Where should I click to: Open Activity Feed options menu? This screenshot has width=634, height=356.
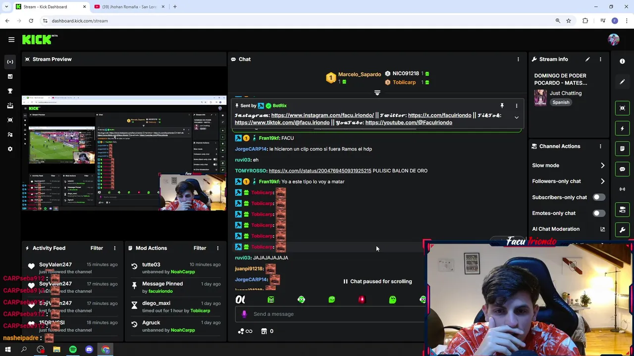click(x=114, y=248)
